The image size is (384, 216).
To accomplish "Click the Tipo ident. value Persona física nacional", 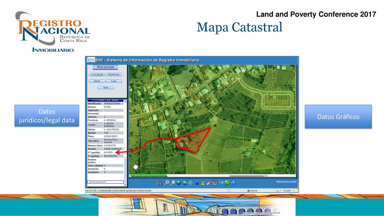I will click(111, 141).
